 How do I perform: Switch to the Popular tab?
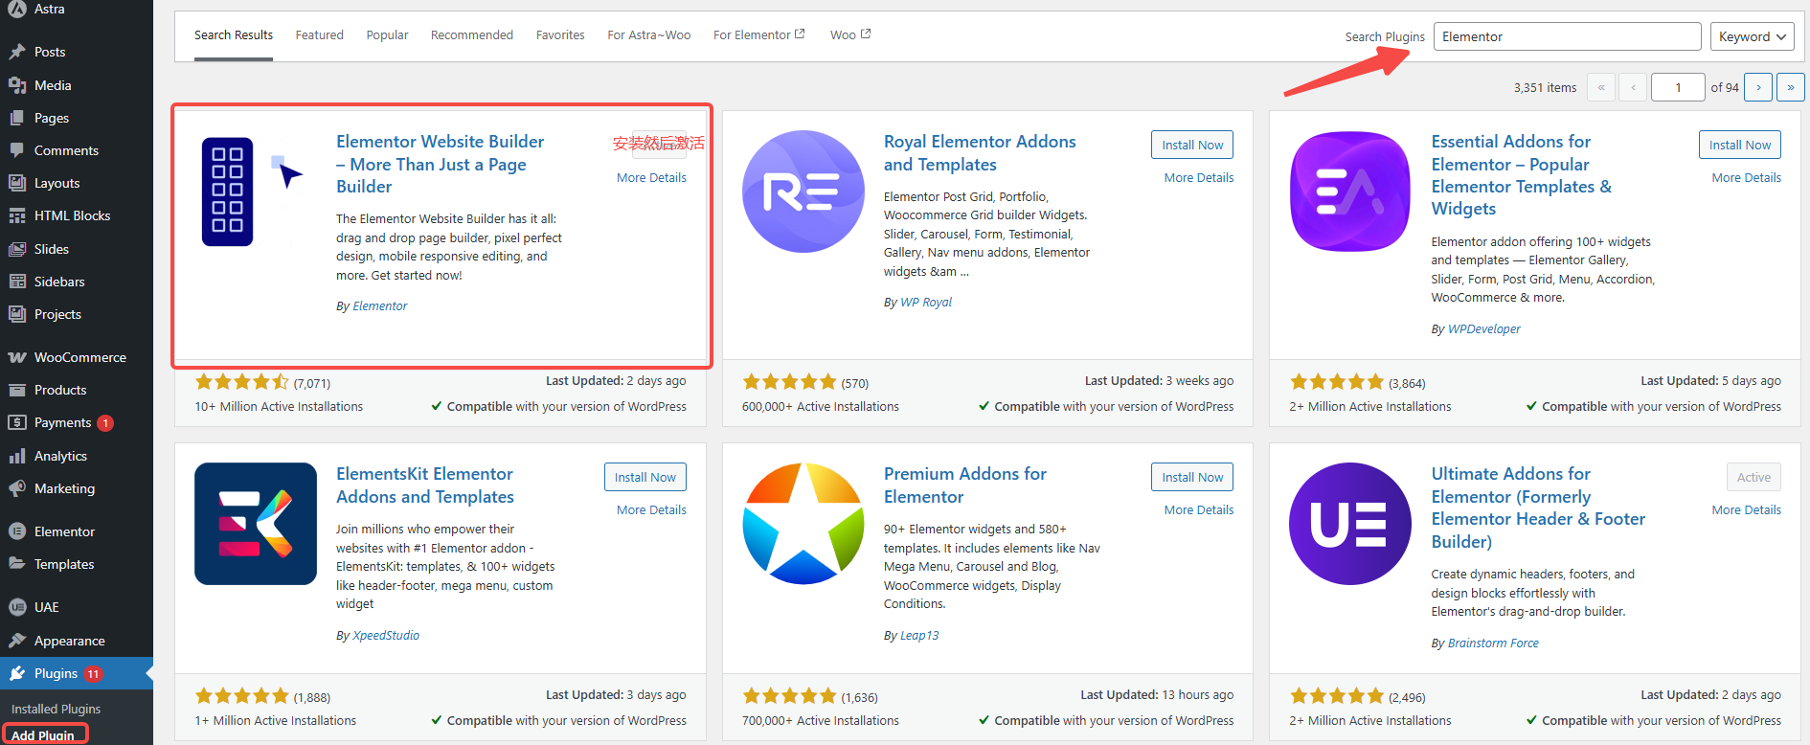coord(387,35)
